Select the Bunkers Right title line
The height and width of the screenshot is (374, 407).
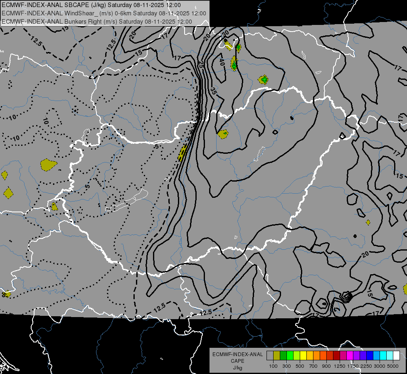[97, 22]
